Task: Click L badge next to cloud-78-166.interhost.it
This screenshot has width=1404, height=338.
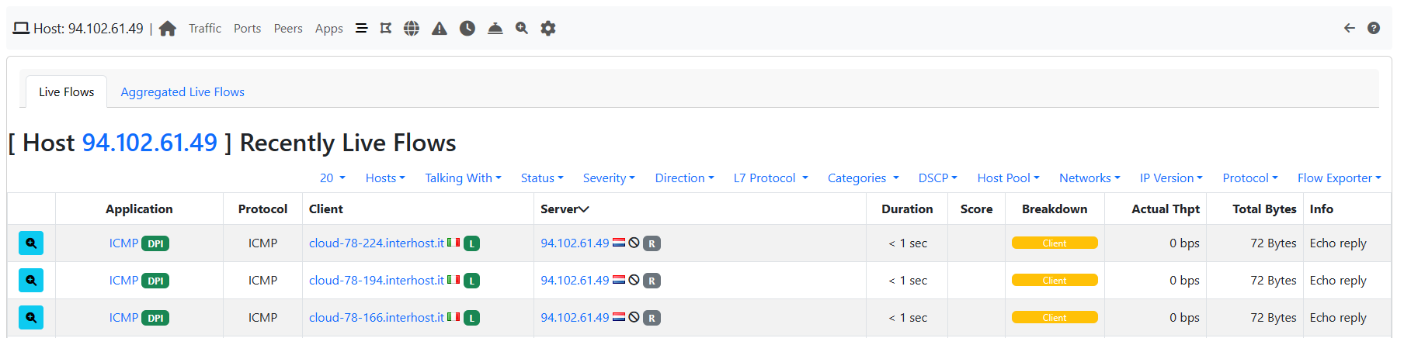Action: [471, 318]
